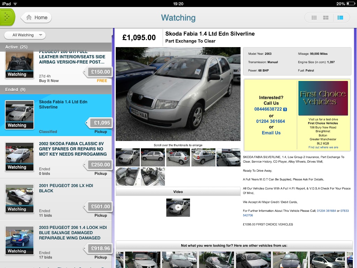Screen dimensions: 357x268
Task: Select the seat interior thumbnail
Action: click(x=128, y=176)
